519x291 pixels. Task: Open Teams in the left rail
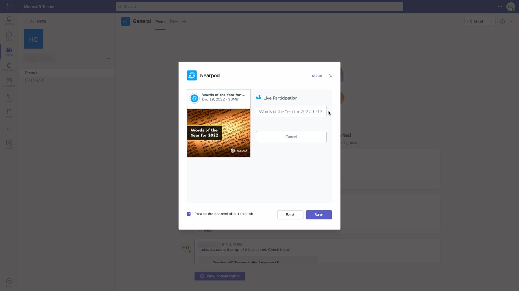coord(9,52)
